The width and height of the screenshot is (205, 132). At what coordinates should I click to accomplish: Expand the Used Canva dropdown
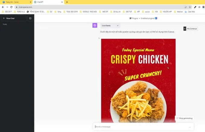[x=110, y=26]
